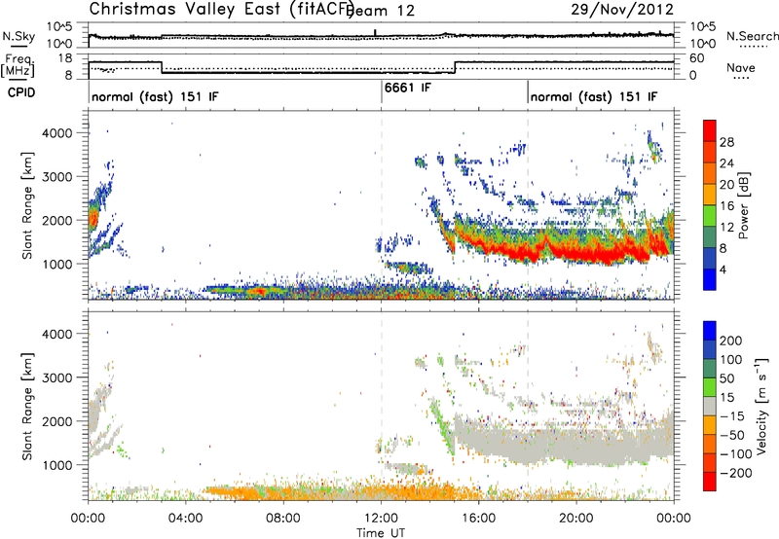Click the left 'normal (fast) 151 IF' label
The height and width of the screenshot is (539, 779).
155,96
